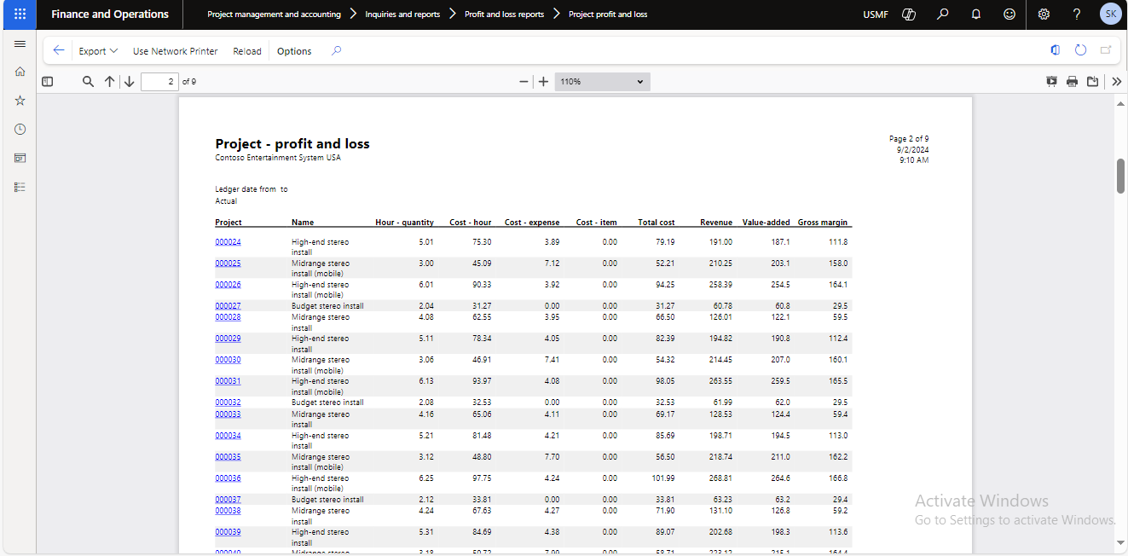Click into the page number field
1128x556 pixels.
click(x=159, y=82)
